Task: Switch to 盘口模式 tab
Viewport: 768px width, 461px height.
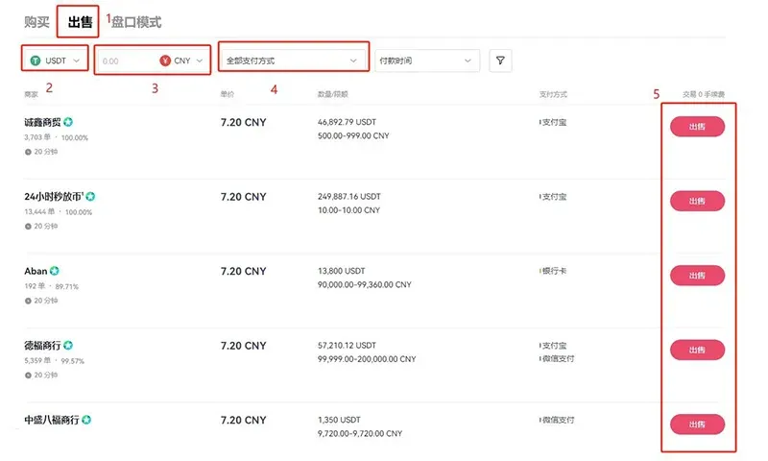Action: pos(136,22)
